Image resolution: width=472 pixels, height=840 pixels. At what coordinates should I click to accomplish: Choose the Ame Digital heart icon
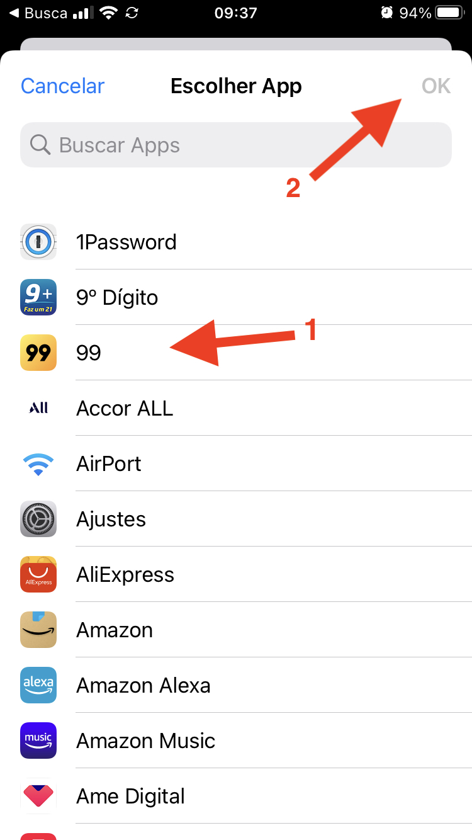point(38,796)
